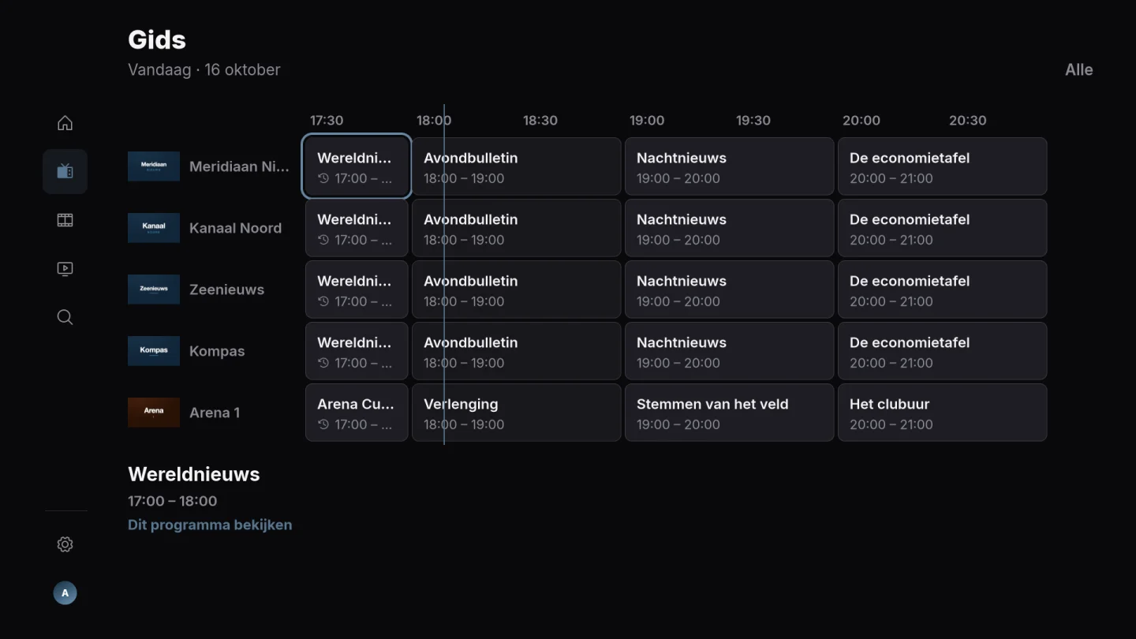This screenshot has height=639, width=1136.
Task: Follow the Dit programma bekijken link
Action: point(210,525)
